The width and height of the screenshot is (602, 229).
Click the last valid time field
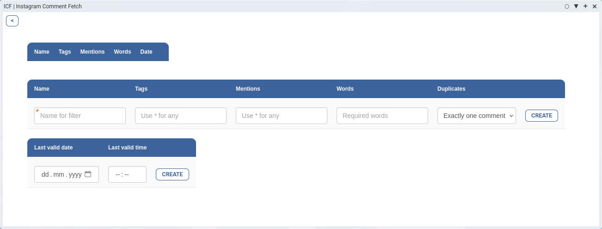click(x=127, y=174)
